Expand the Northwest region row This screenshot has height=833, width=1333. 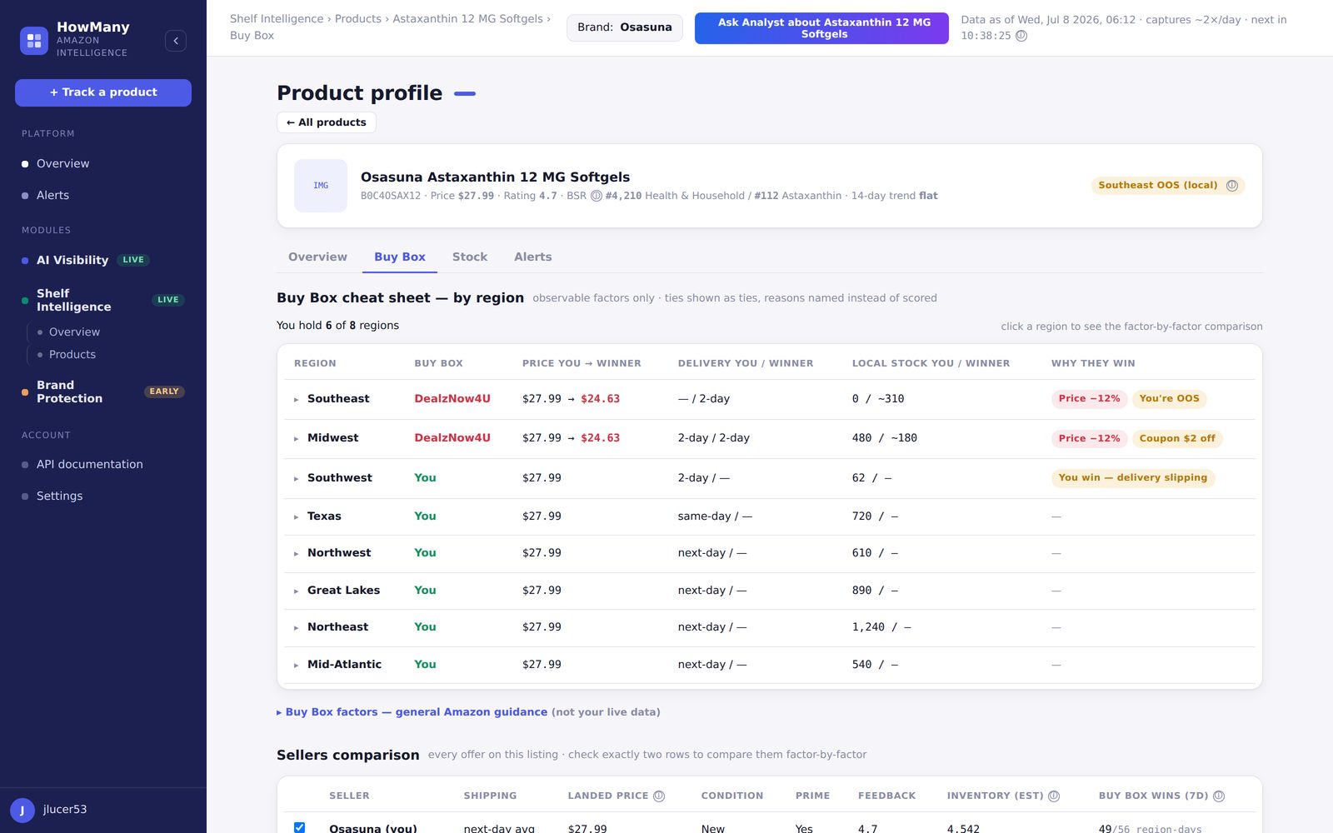[296, 554]
